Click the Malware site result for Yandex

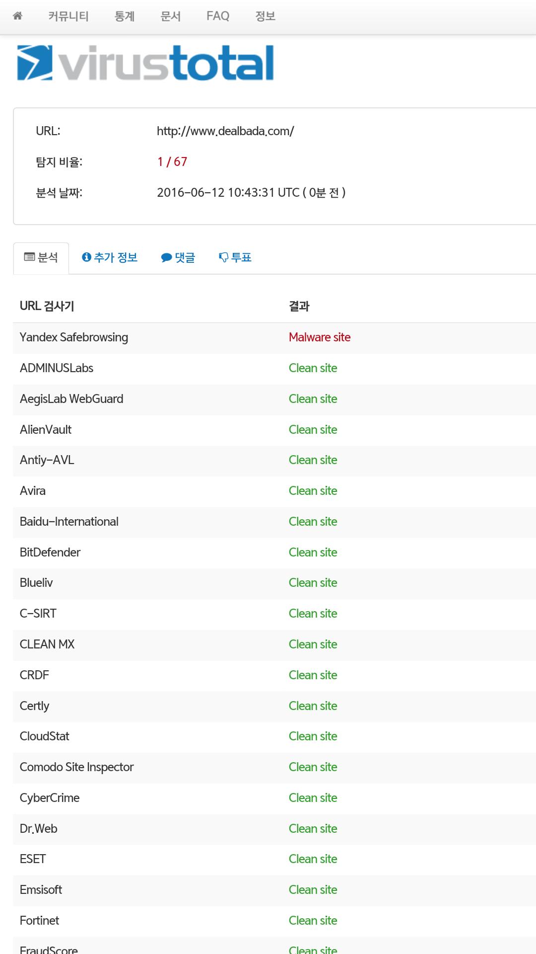[320, 337]
